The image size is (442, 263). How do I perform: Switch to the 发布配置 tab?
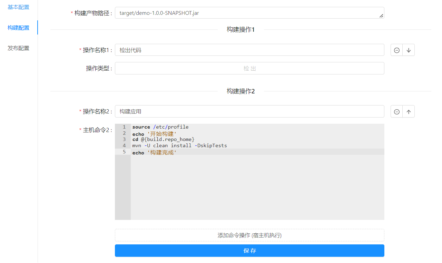pos(19,48)
